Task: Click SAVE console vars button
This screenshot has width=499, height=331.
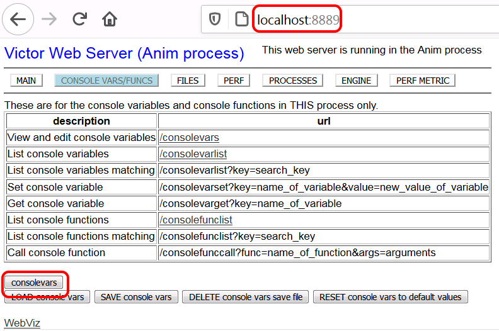Action: click(x=136, y=297)
